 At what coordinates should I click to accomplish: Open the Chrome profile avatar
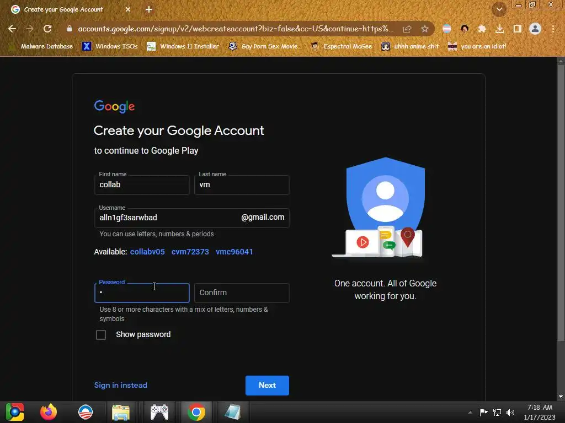point(535,29)
